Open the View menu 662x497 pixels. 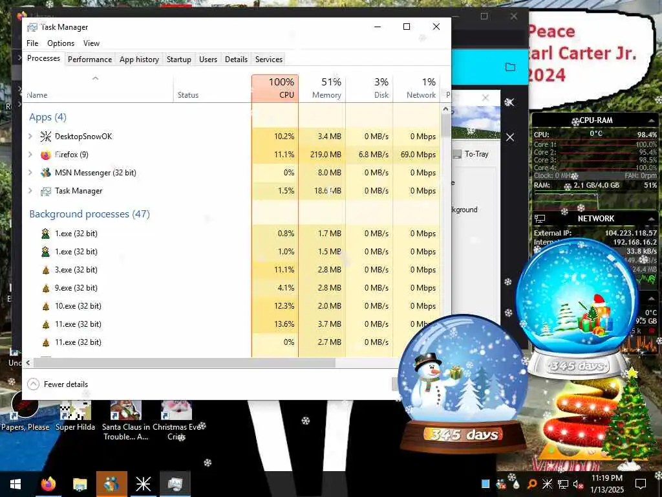[x=91, y=43]
